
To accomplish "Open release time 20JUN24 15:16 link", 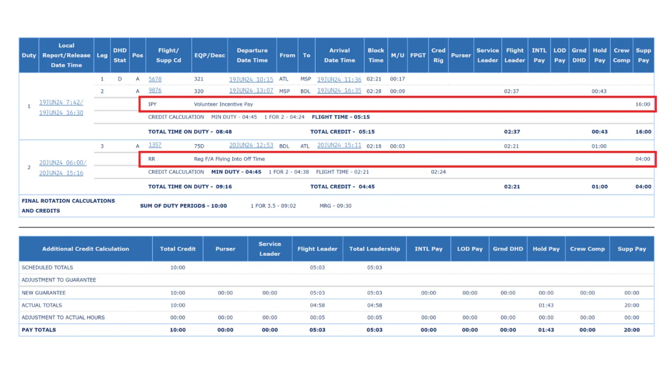I will [x=61, y=173].
